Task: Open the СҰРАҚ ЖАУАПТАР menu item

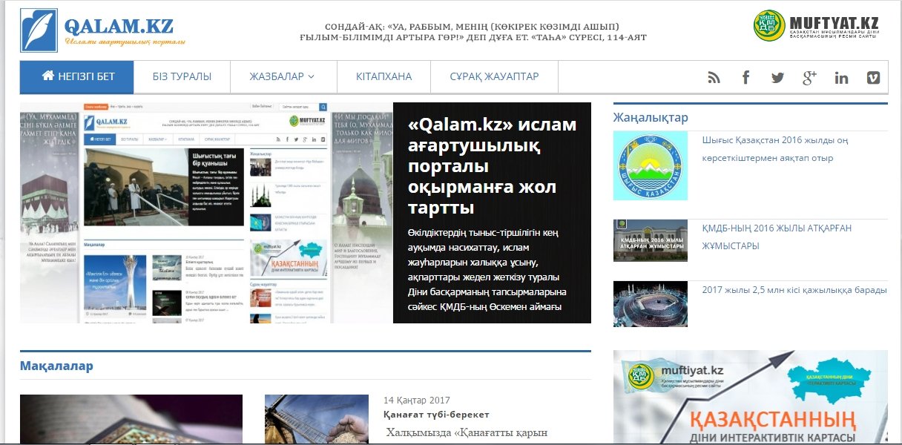Action: (494, 76)
